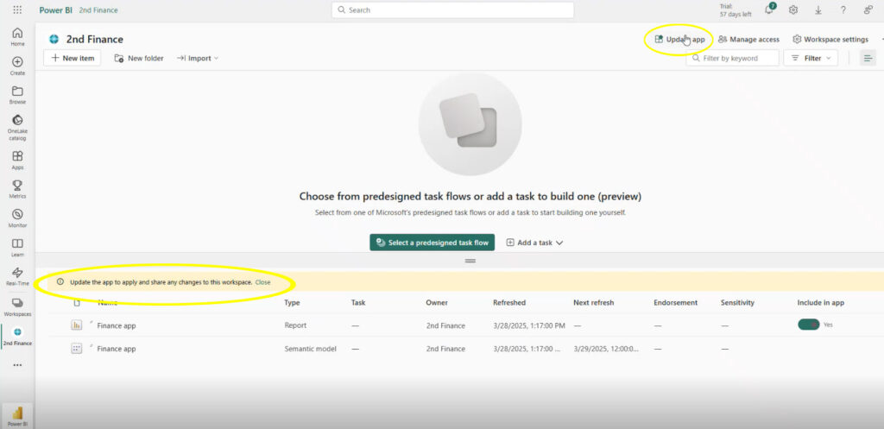Click the Task column header

358,303
